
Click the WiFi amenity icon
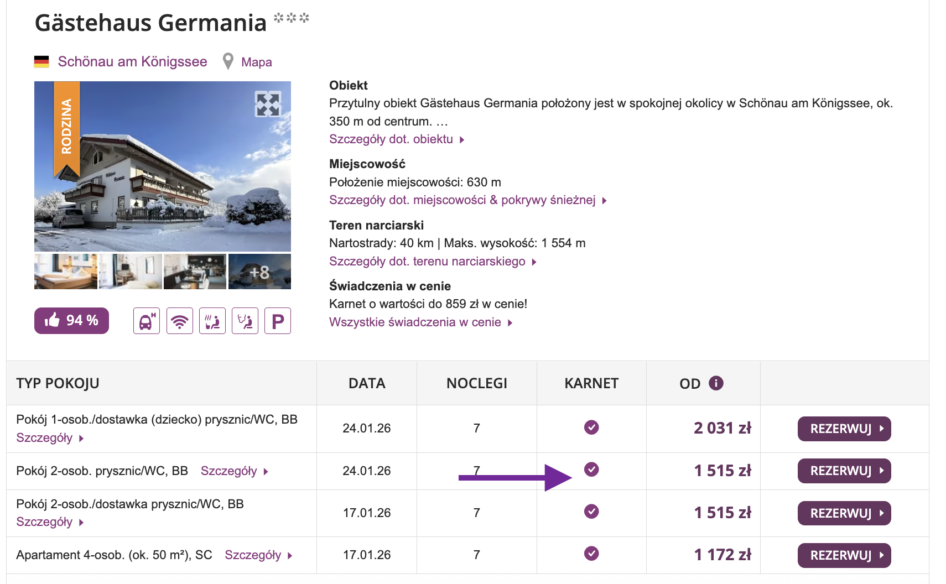coord(179,321)
